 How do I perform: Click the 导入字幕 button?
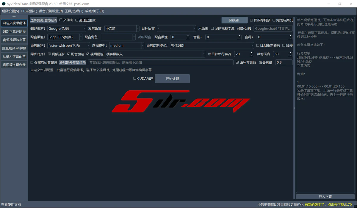click(325, 197)
